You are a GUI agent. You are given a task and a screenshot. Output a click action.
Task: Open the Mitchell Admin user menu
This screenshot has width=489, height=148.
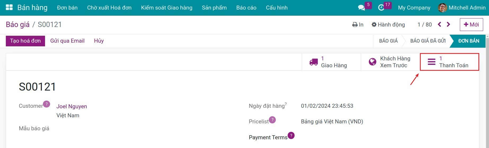pos(462,8)
